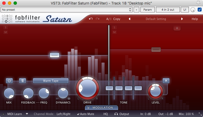The height and width of the screenshot is (117, 203).
Task: Click the compression icon right of DYNAMICS
Action: [69, 98]
